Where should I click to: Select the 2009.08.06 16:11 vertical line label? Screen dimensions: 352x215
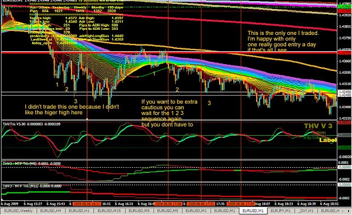point(87,204)
